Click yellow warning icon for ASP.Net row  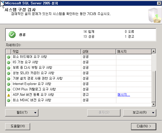coord(9,95)
